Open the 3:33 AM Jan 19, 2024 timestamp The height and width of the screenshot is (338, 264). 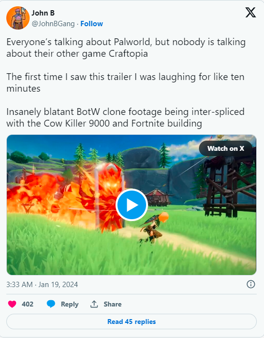click(42, 285)
